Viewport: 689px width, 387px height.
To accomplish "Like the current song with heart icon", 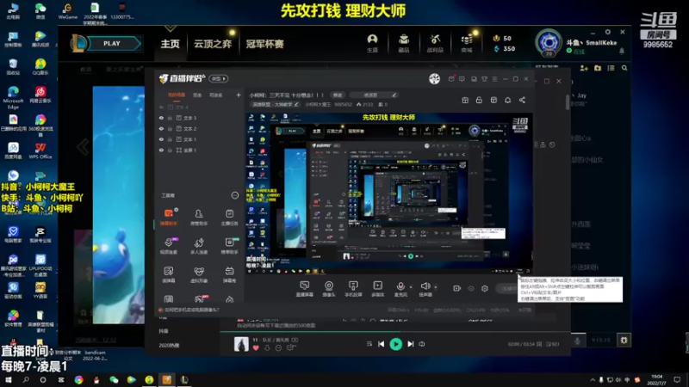I will pyautogui.click(x=256, y=348).
